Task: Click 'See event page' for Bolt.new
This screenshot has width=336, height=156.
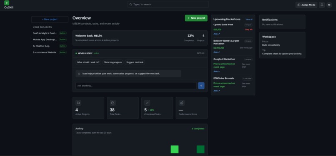Action: (246, 48)
